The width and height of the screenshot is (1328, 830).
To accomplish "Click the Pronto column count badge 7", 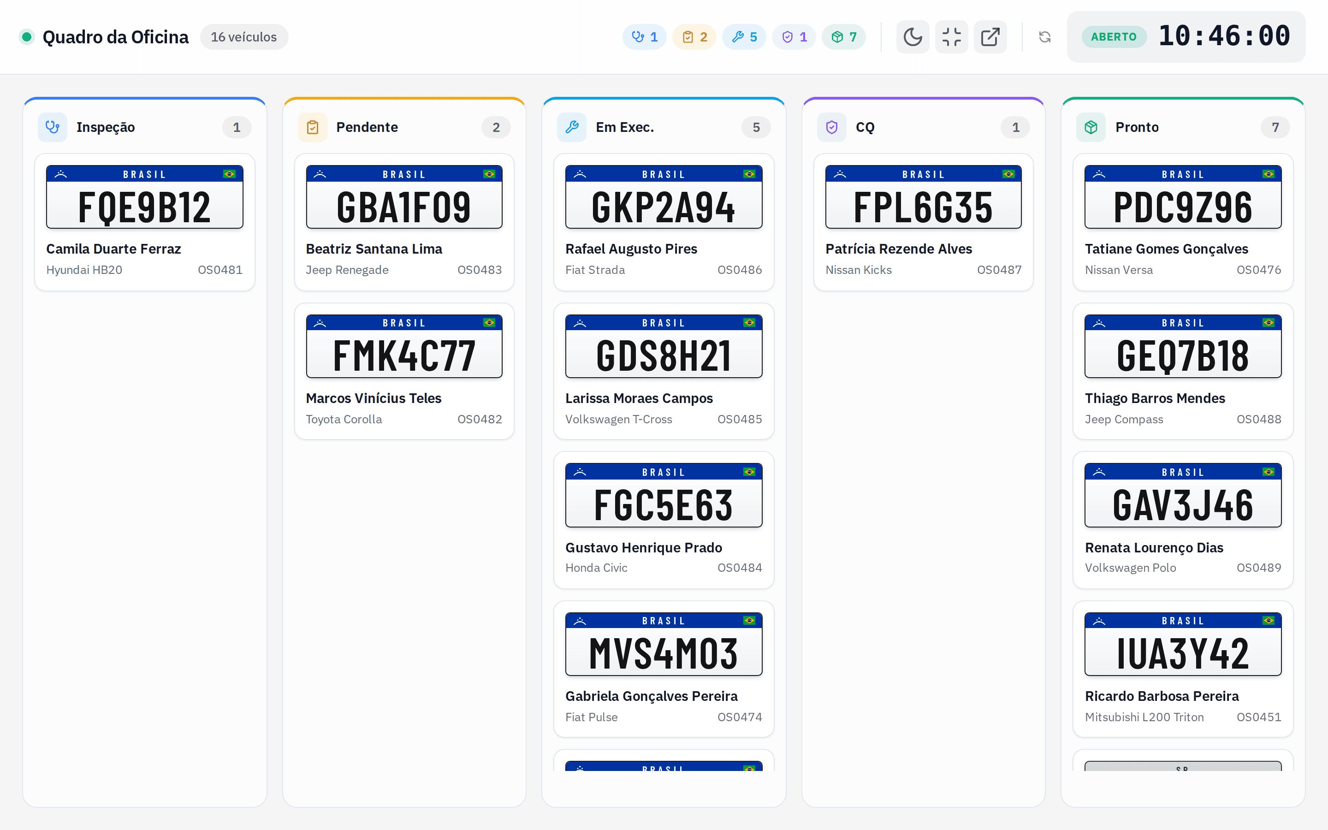I will pyautogui.click(x=1275, y=127).
